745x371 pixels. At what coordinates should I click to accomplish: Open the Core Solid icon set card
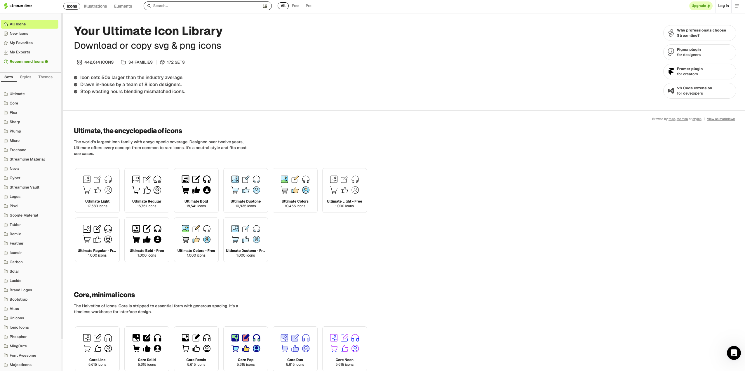tap(147, 349)
